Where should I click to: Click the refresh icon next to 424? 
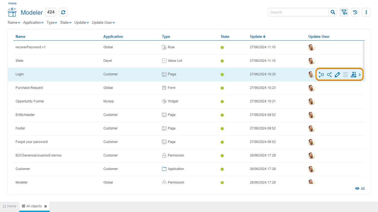63,12
